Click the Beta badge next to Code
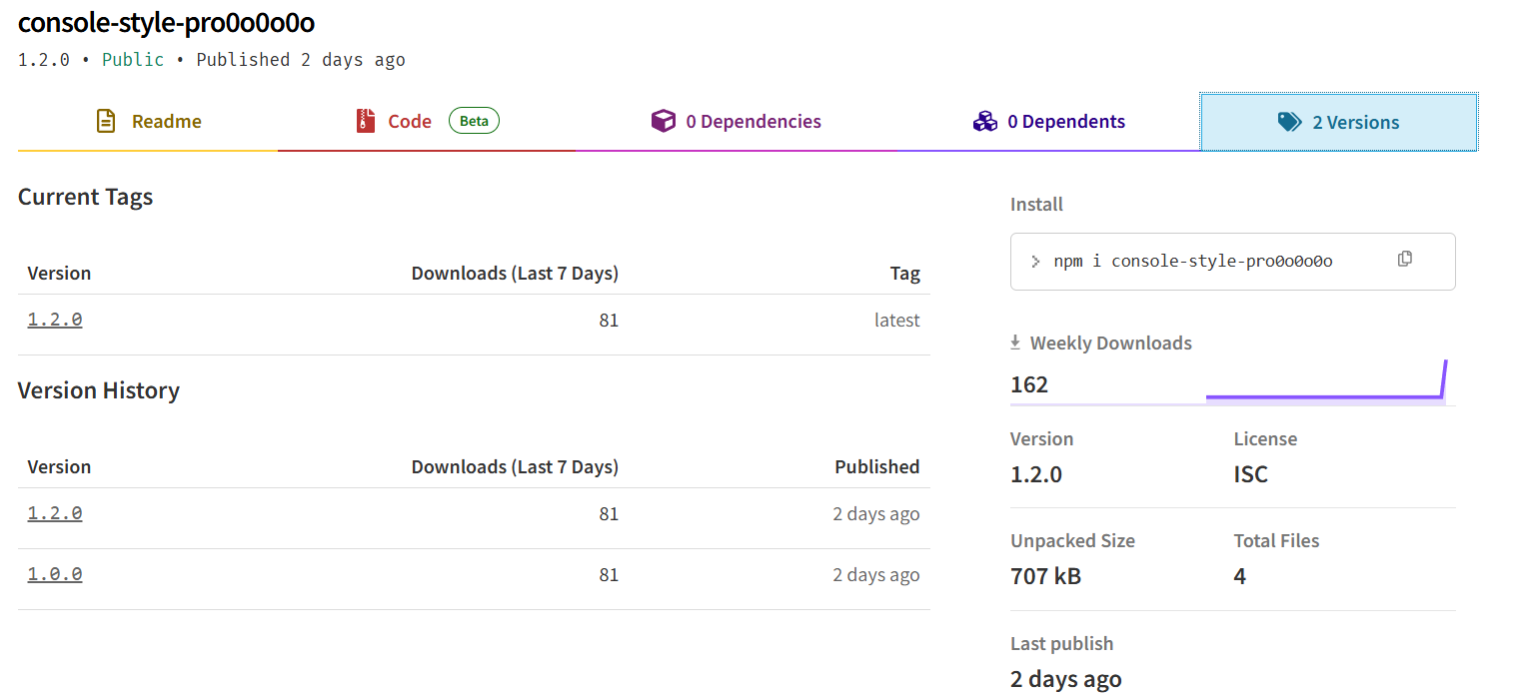The height and width of the screenshot is (697, 1531). pos(474,121)
